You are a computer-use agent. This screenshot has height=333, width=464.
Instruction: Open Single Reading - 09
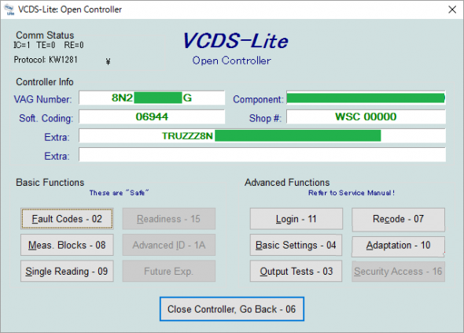(x=67, y=271)
